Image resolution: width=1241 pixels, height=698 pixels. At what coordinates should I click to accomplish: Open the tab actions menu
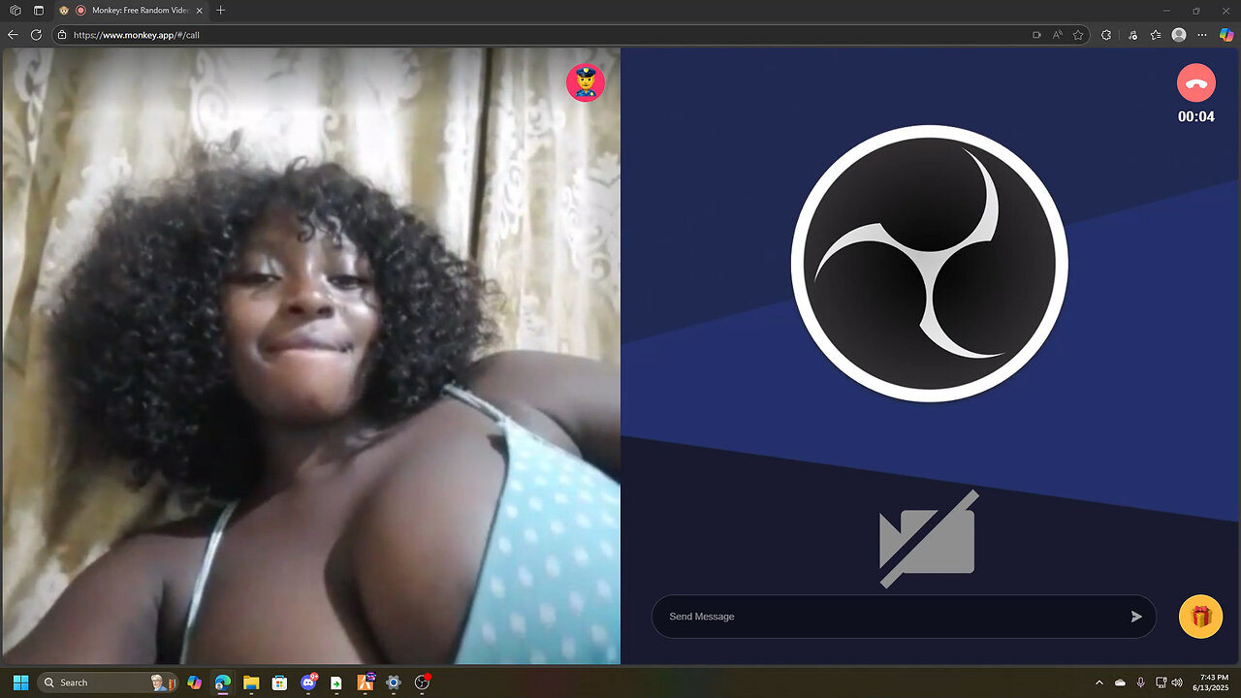(x=39, y=11)
